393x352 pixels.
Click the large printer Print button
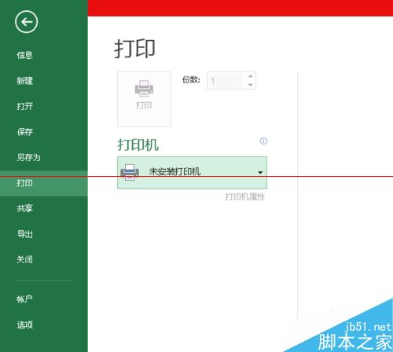[144, 99]
